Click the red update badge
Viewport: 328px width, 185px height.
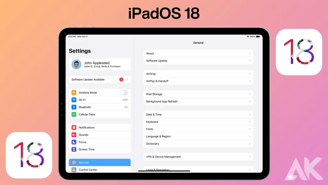pyautogui.click(x=121, y=80)
